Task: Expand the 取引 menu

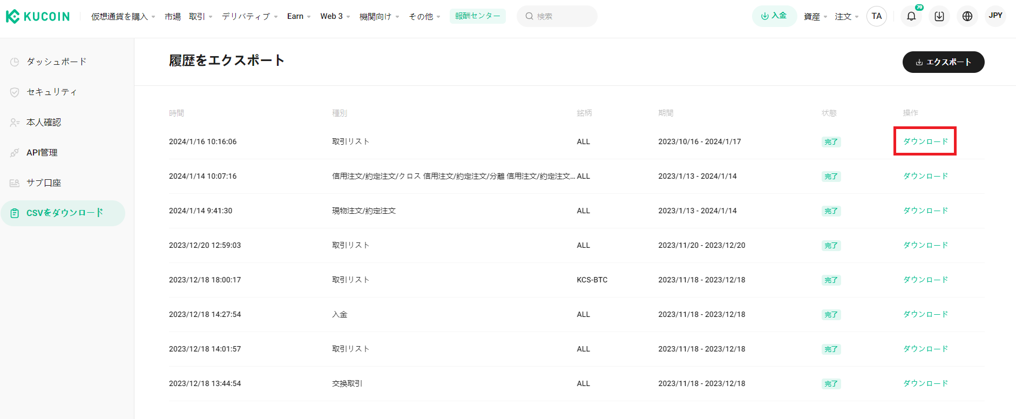Action: [200, 17]
